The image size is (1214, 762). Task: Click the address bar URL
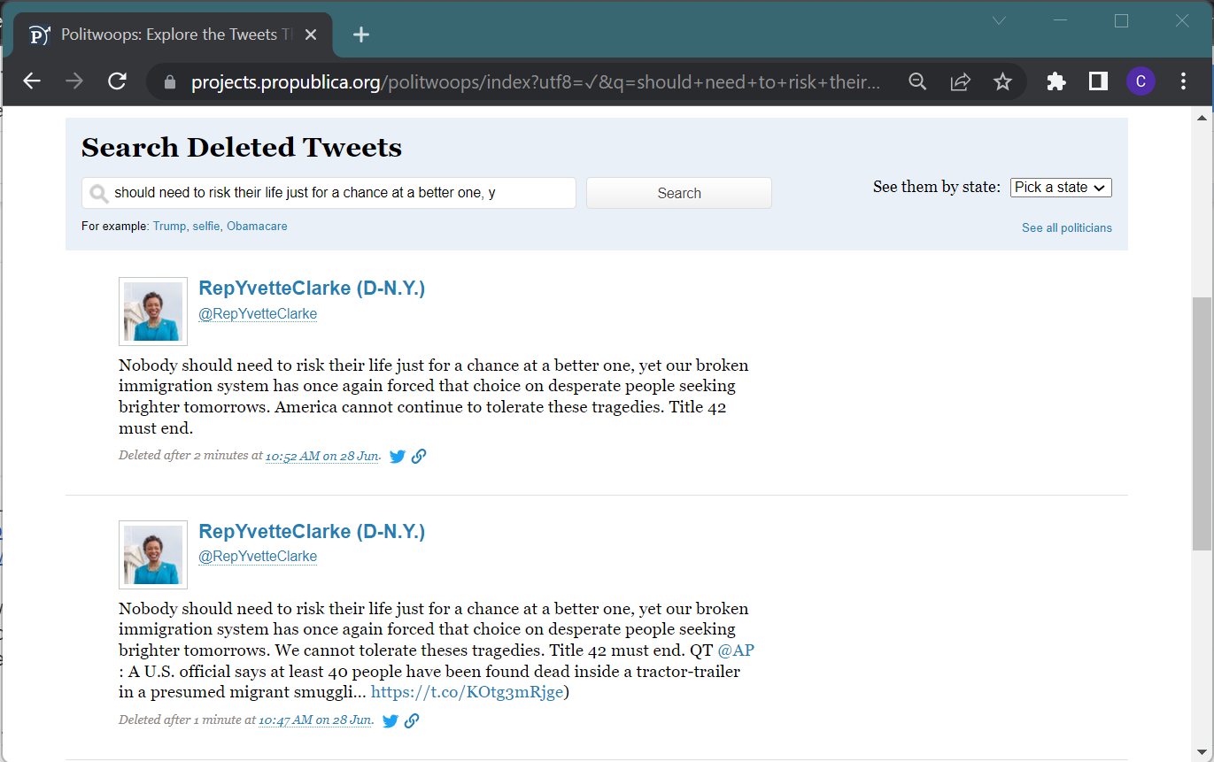[x=537, y=81]
